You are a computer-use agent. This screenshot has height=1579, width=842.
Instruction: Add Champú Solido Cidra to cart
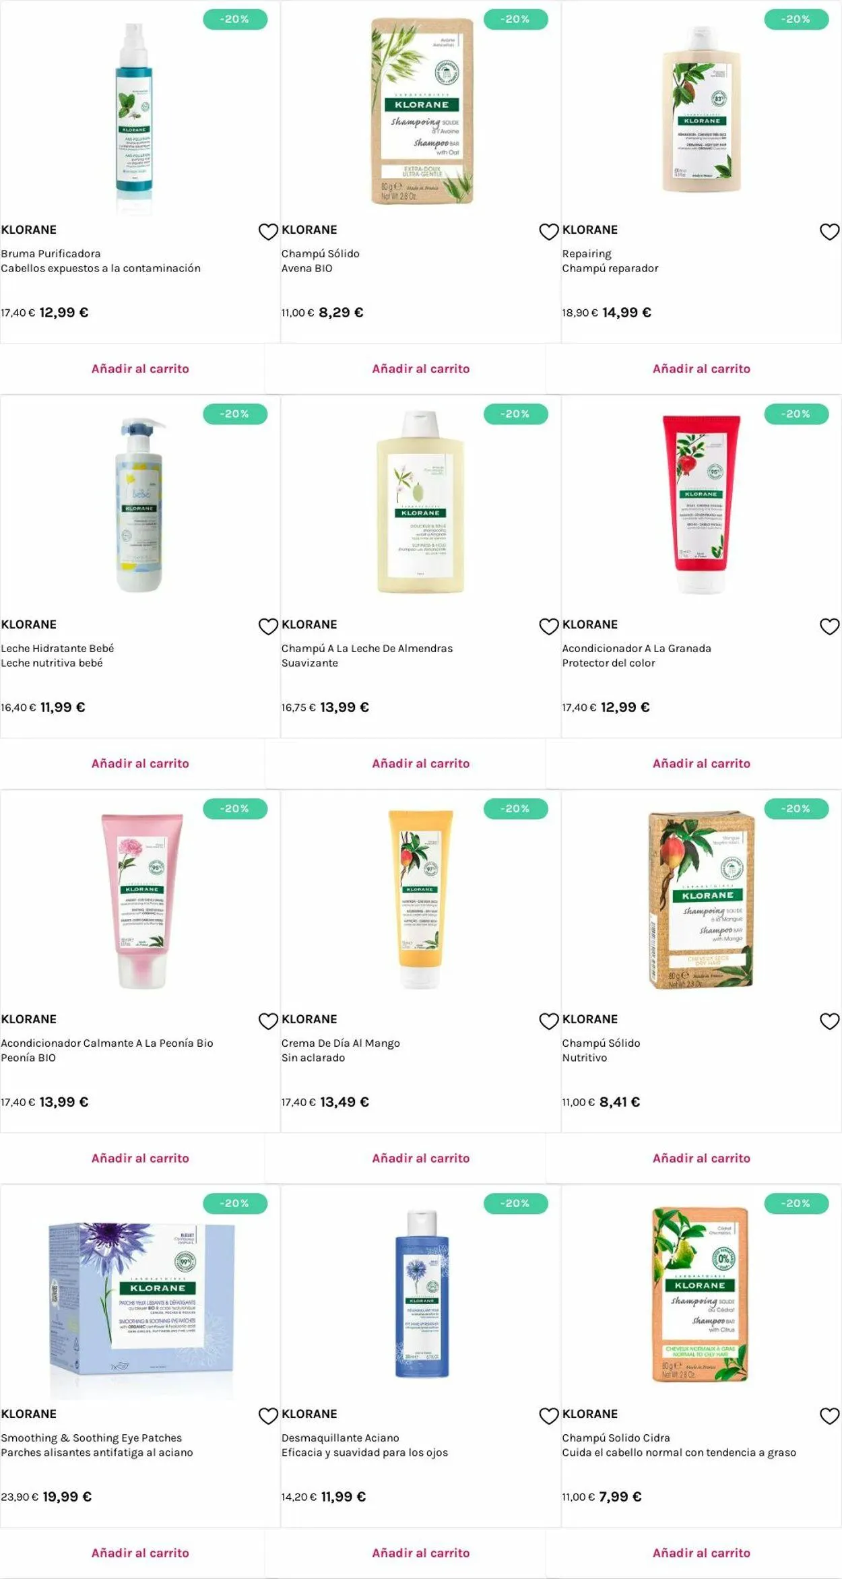tap(701, 1553)
